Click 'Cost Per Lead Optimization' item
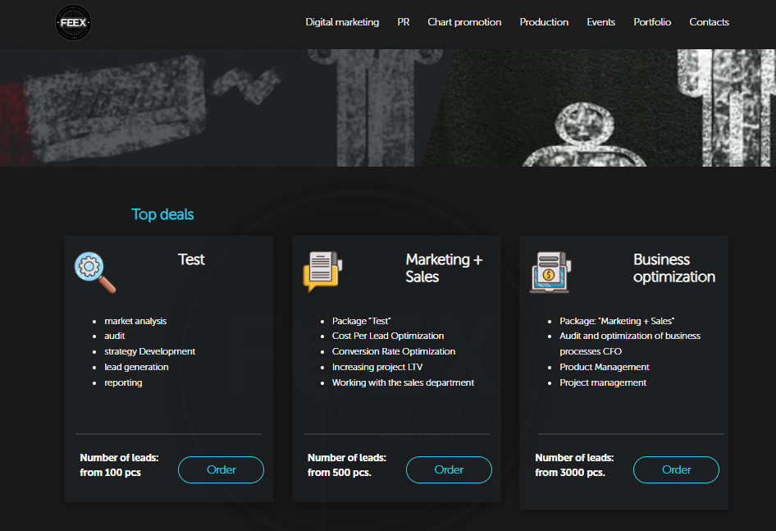Viewport: 776px width, 531px height. tap(388, 336)
